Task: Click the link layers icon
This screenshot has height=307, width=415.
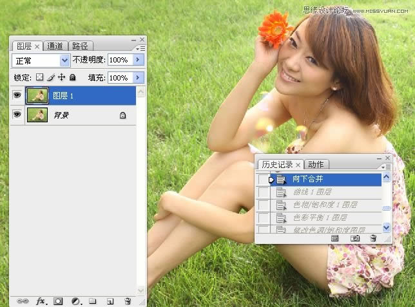Action: tap(23, 301)
